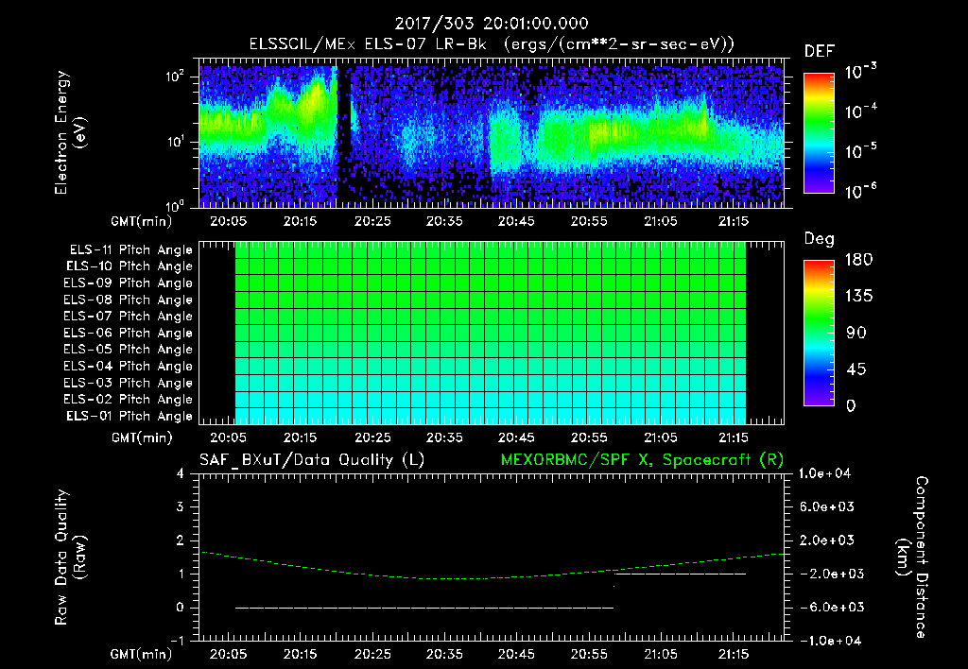Click the Electron Energy (eV) axis label
Screen dimensions: 968x669
click(x=70, y=132)
